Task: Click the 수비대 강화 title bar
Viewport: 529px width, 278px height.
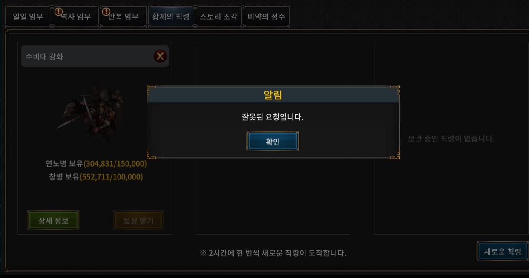Action: (x=95, y=56)
